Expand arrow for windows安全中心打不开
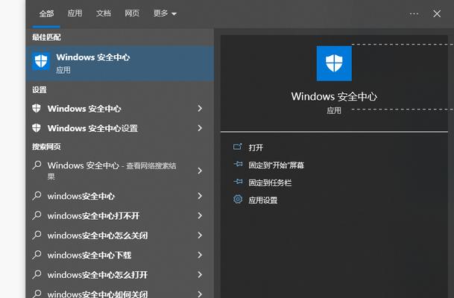 pos(200,216)
